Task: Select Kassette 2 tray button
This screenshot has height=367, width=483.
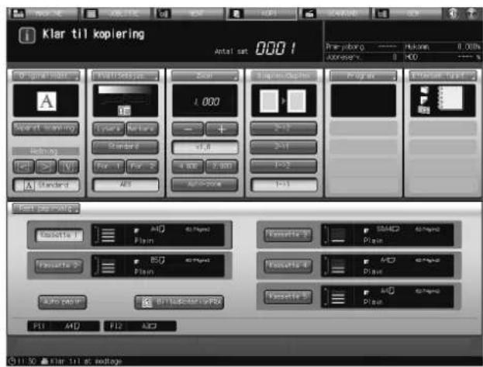Action: tap(59, 266)
